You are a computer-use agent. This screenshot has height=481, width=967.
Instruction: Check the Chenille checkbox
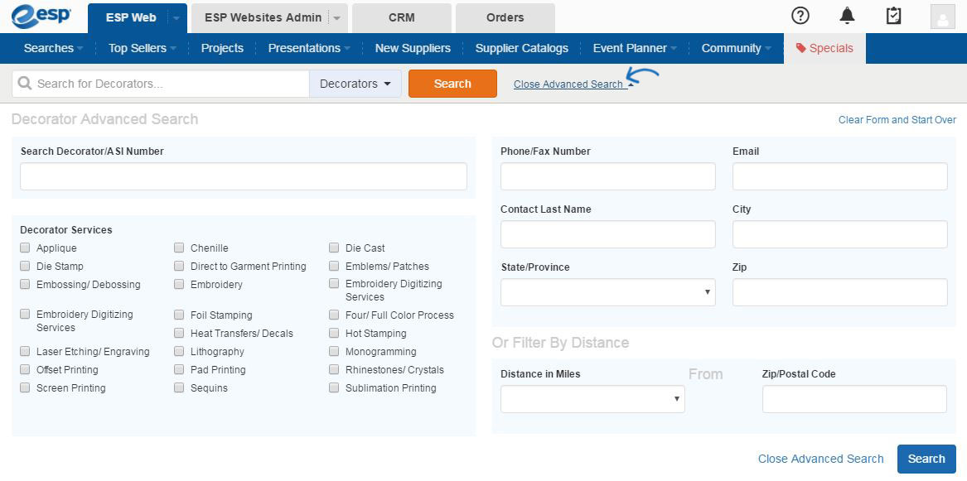click(179, 248)
